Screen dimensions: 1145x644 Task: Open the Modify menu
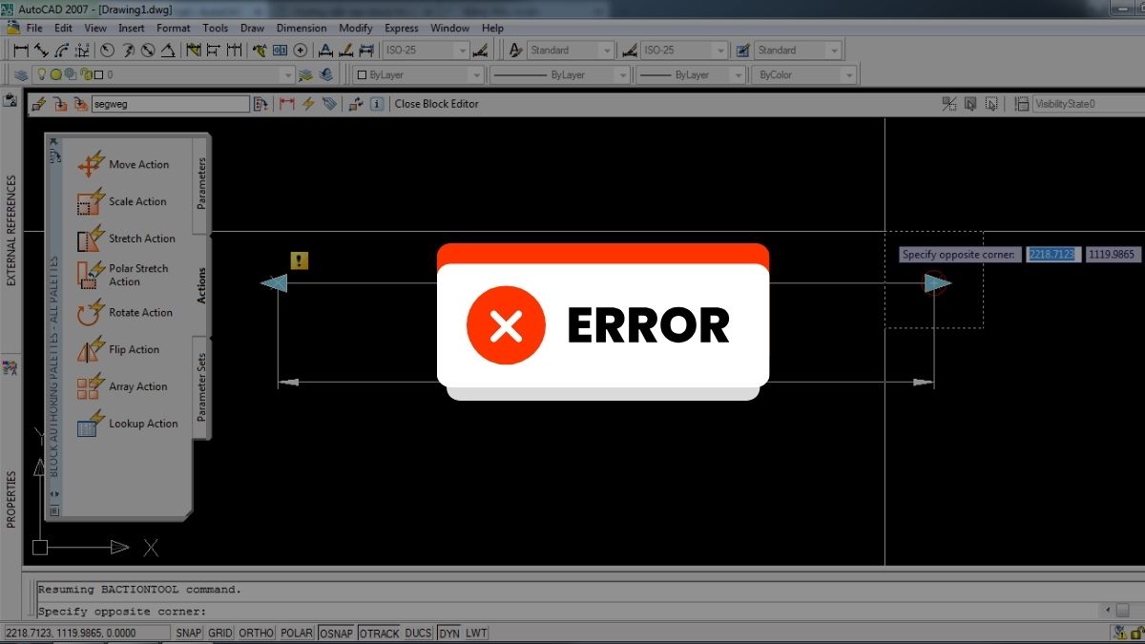pos(356,29)
